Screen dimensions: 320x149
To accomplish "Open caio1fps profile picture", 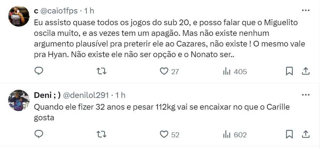I will [19, 16].
